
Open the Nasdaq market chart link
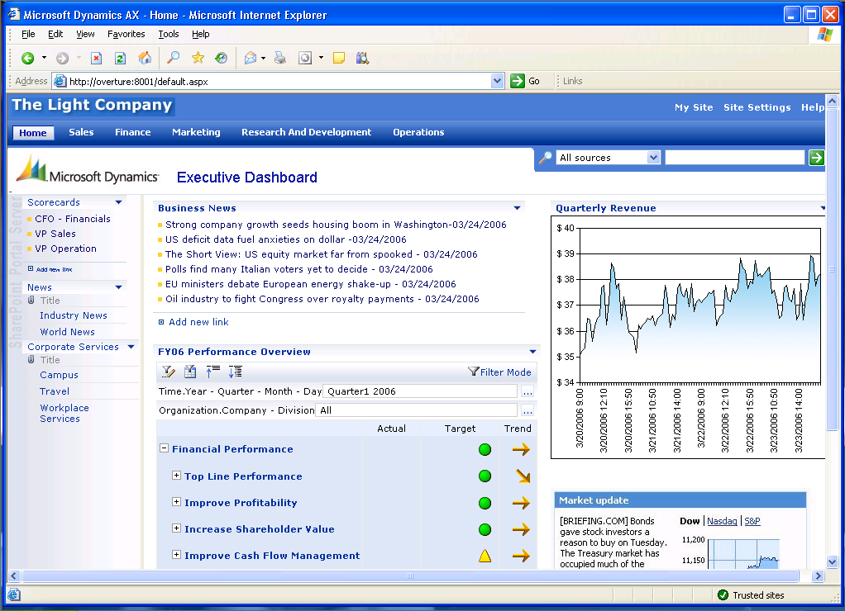pos(722,521)
